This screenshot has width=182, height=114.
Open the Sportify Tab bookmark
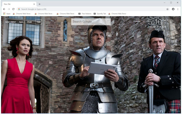[100, 14]
